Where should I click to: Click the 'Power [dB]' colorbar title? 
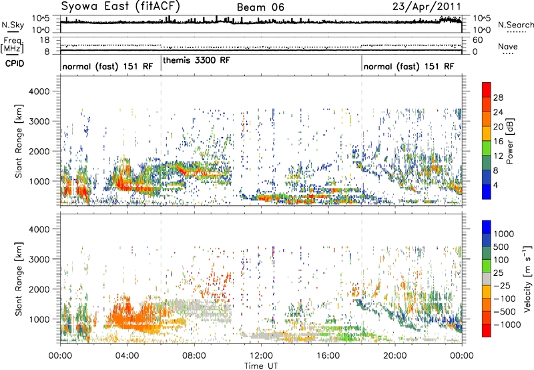[509, 142]
